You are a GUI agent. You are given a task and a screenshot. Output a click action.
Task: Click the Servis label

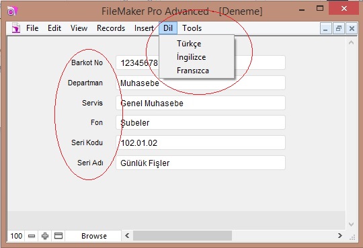[92, 103]
